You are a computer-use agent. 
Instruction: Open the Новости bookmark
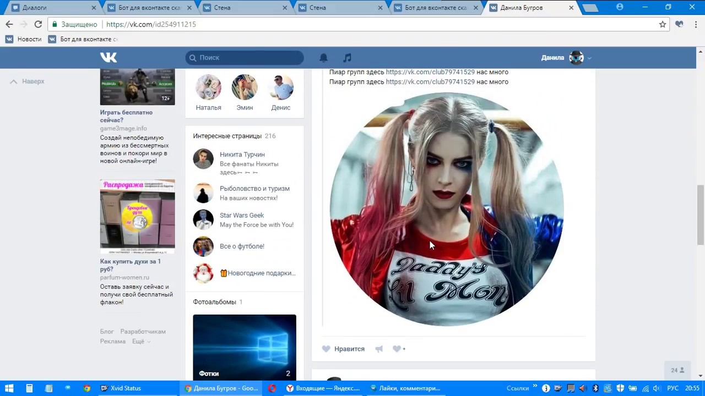(x=24, y=39)
